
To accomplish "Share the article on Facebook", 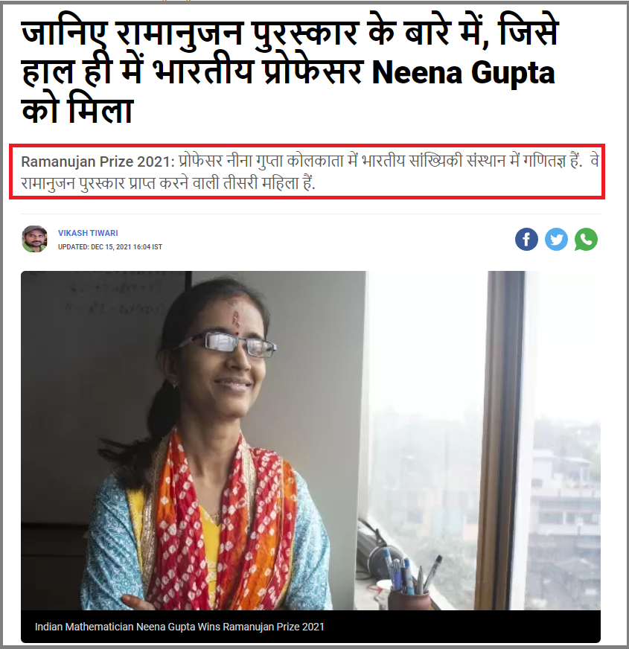I will pyautogui.click(x=526, y=239).
